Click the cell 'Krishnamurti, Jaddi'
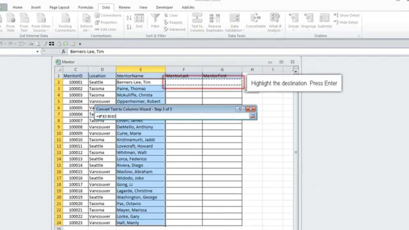The height and width of the screenshot is (230, 409). click(141, 140)
